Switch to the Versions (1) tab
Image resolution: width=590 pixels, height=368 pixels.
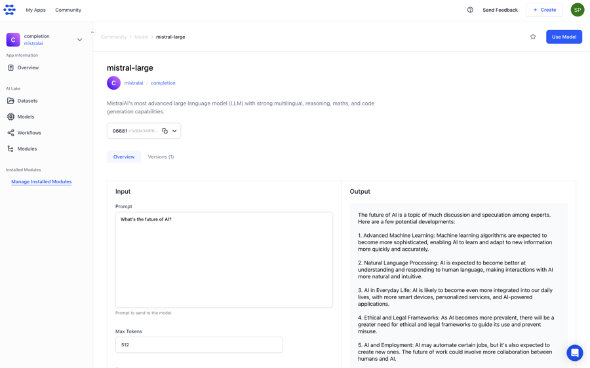click(161, 157)
